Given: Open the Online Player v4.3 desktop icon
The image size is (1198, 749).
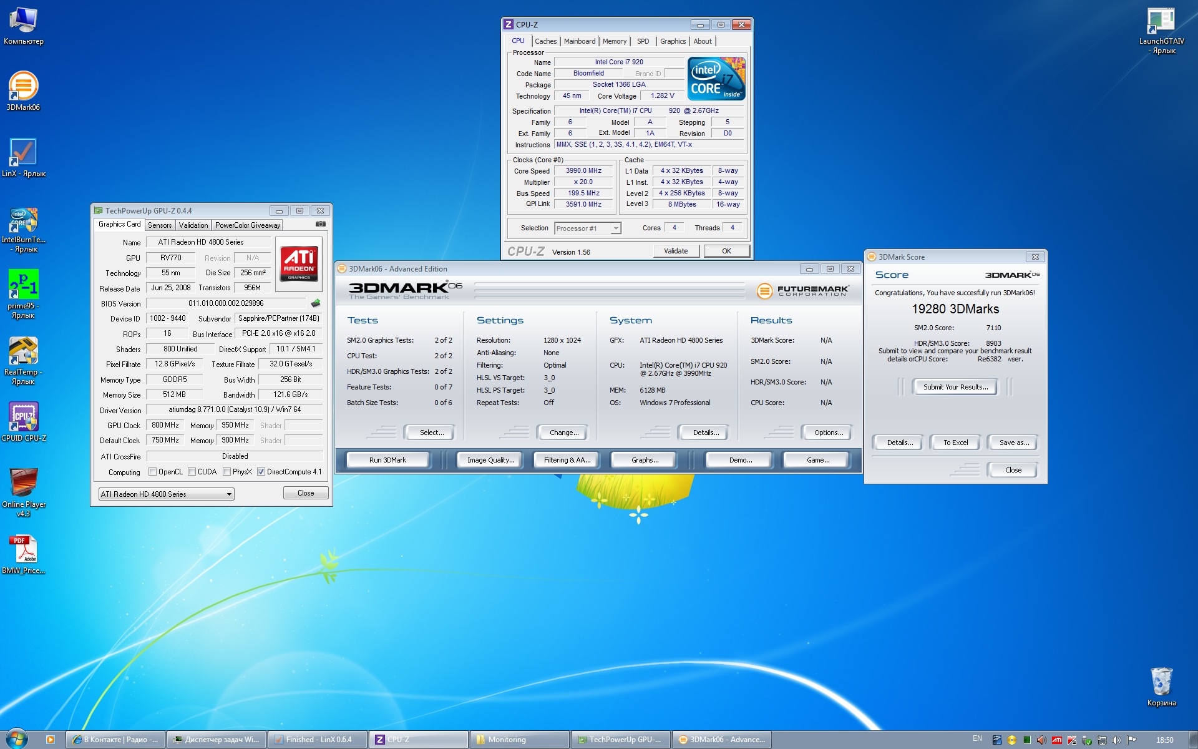Looking at the screenshot, I should pos(23,492).
